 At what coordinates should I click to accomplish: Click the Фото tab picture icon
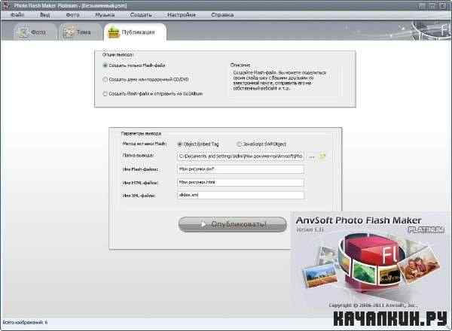coord(23,32)
